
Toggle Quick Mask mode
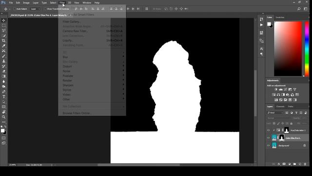tap(3, 138)
